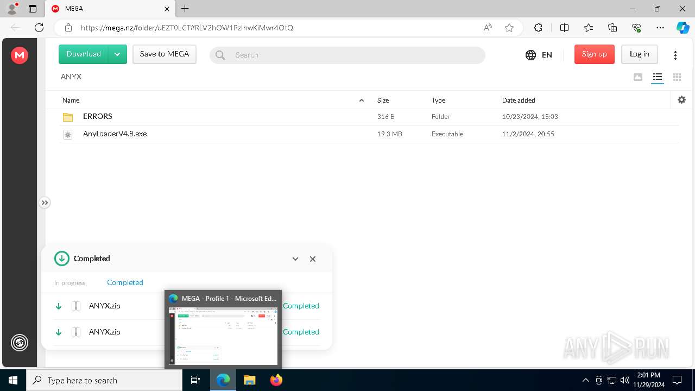Viewport: 695px width, 391px height.
Task: Sort by Date added column header
Action: 519,100
